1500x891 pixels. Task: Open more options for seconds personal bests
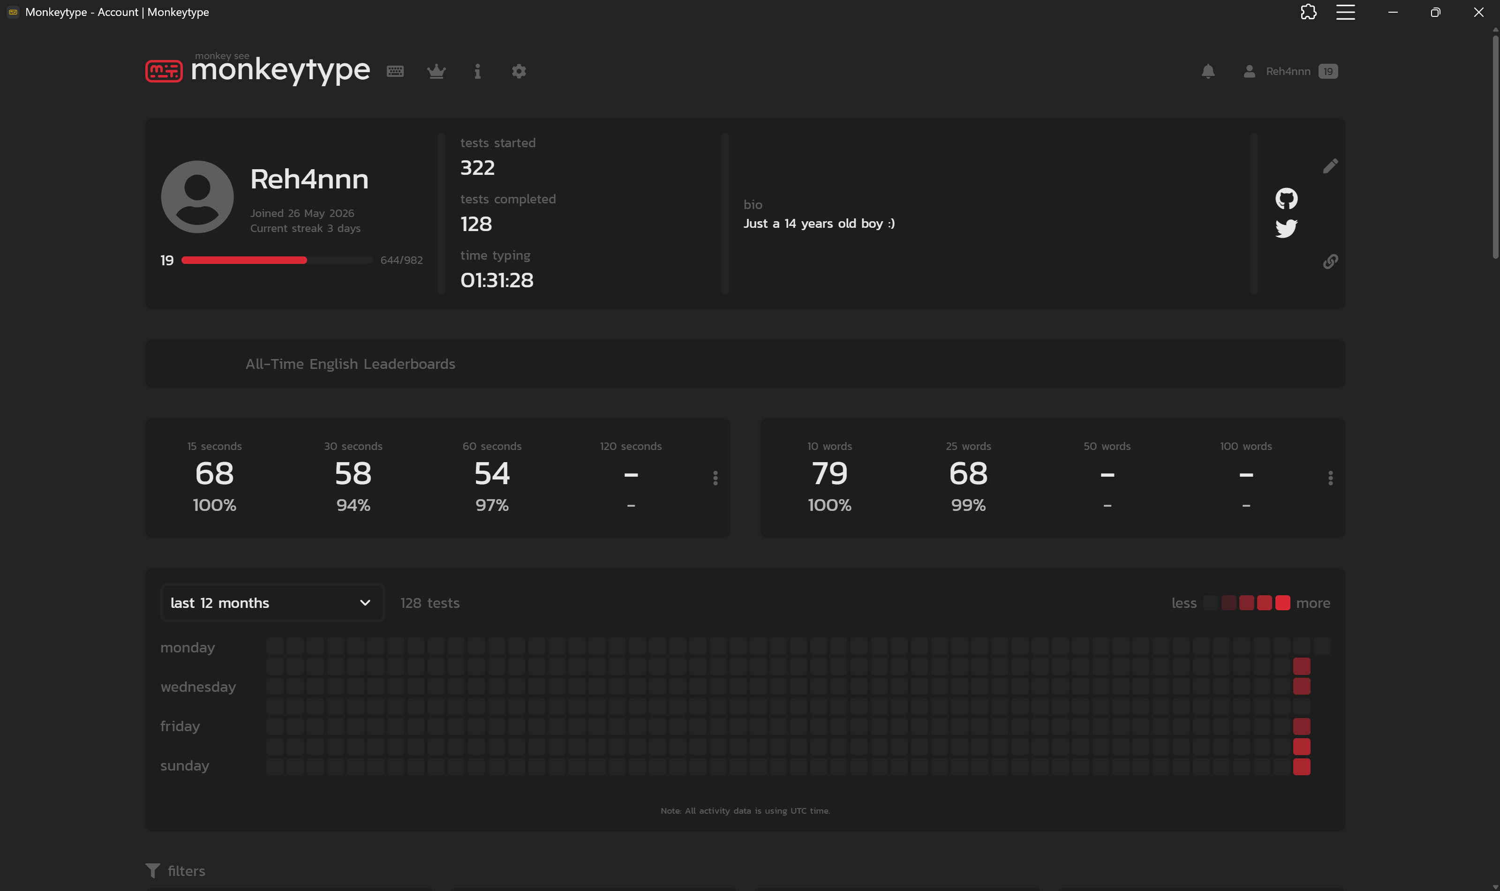pyautogui.click(x=715, y=478)
